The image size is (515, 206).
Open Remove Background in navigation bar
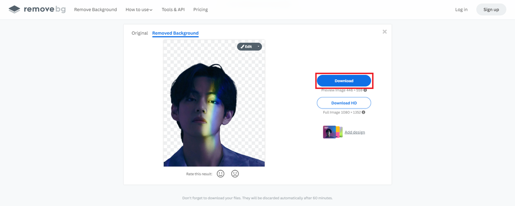point(96,10)
